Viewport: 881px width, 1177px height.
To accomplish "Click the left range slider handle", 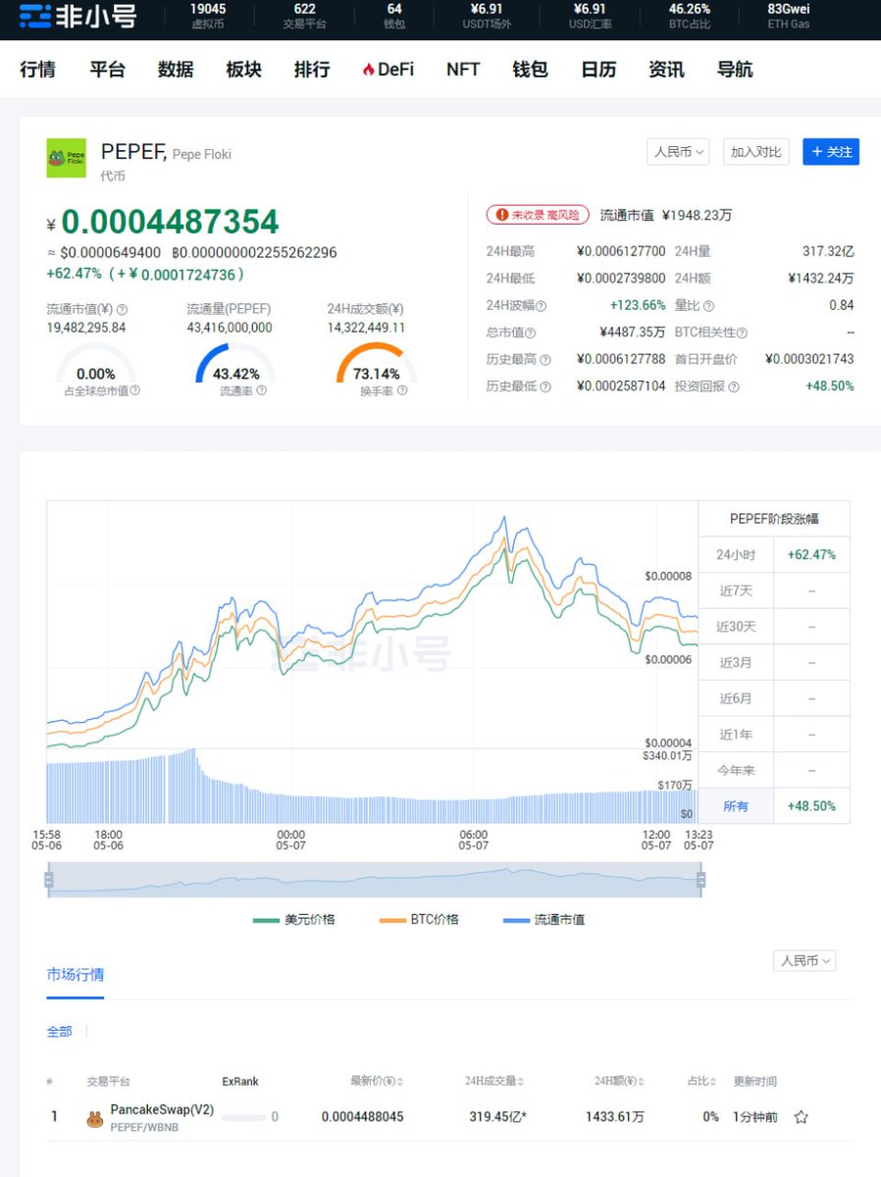I will [49, 880].
